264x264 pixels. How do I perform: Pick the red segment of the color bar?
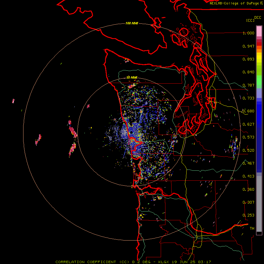point(259,44)
